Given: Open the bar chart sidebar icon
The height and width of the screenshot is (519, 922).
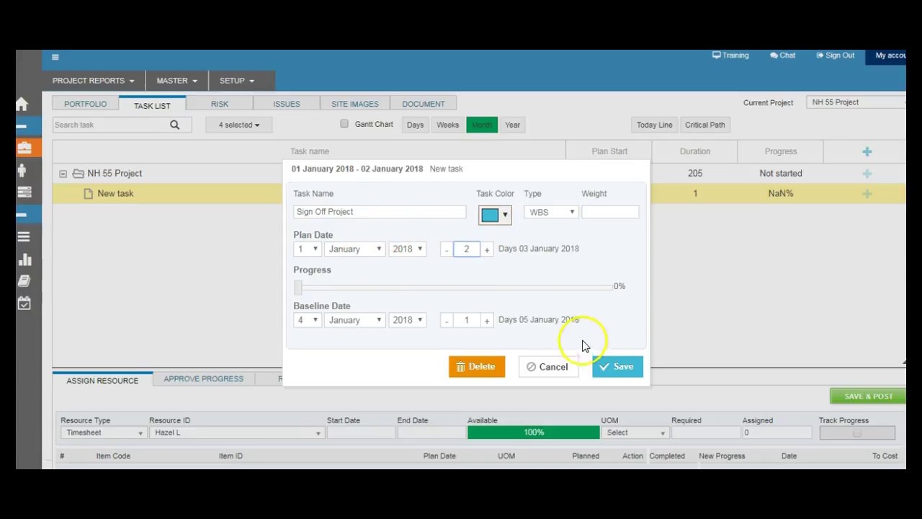Looking at the screenshot, I should coord(24,259).
